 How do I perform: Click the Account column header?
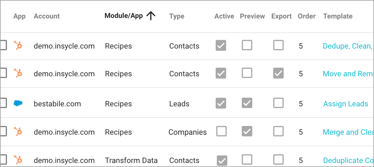[x=47, y=16]
